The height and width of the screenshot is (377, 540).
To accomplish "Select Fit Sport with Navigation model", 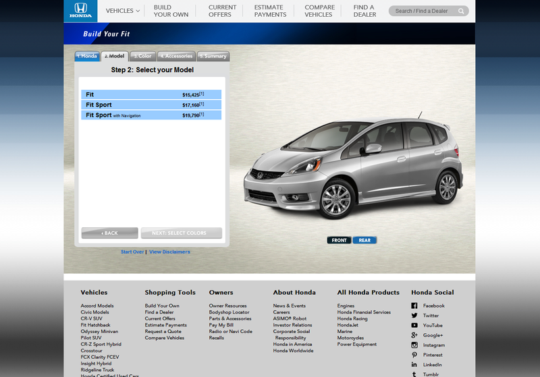I will click(151, 115).
